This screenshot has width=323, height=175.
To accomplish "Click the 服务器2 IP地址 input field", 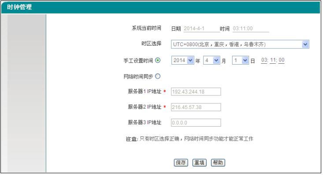I will tap(196, 107).
